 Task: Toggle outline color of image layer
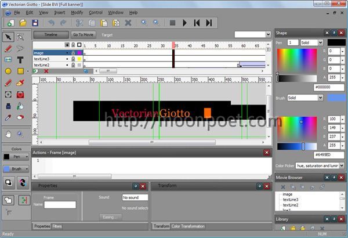pyautogui.click(x=79, y=53)
